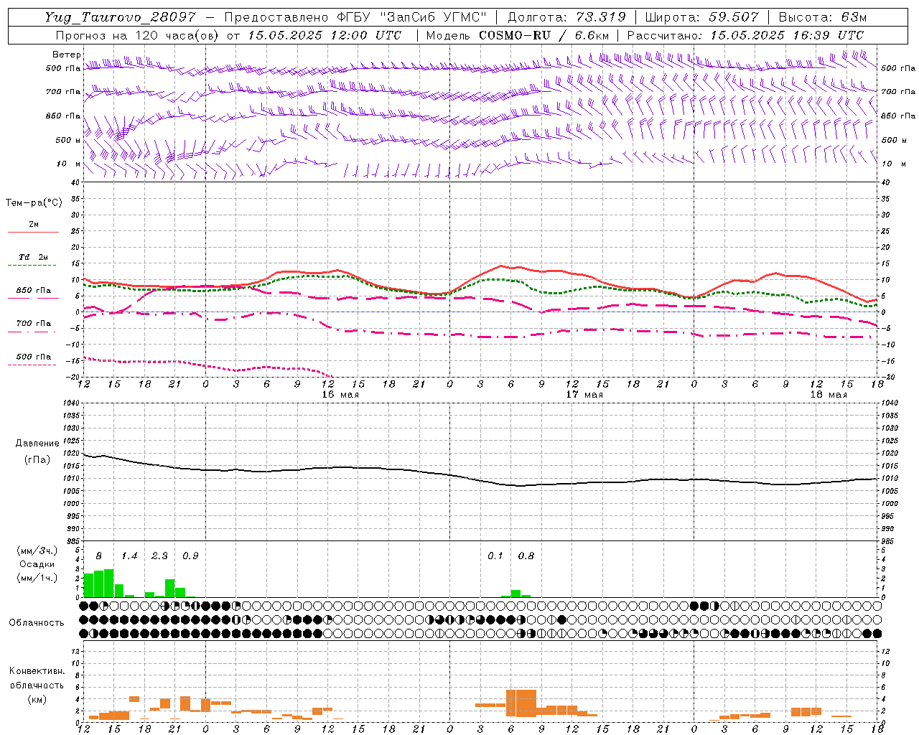The height and width of the screenshot is (735, 919).
Task: Select the elevation text "Высота: 63м"
Action: tap(822, 17)
